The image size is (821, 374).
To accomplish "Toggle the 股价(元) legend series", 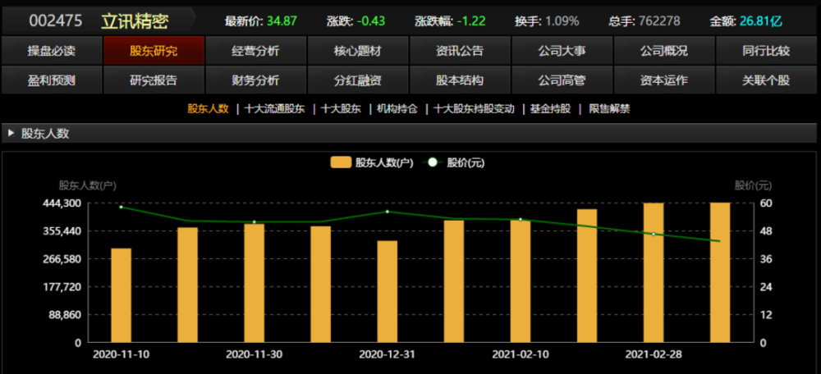I will tap(453, 162).
